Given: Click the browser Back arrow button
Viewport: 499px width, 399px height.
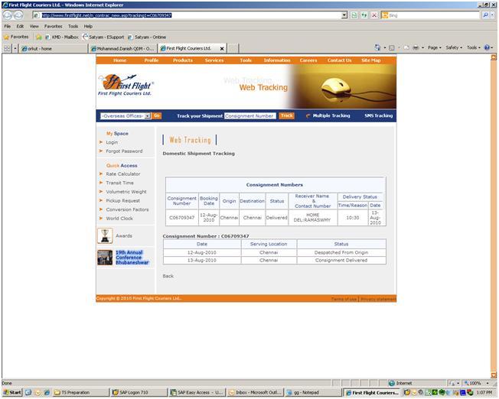Looking at the screenshot, I should tap(8, 15).
